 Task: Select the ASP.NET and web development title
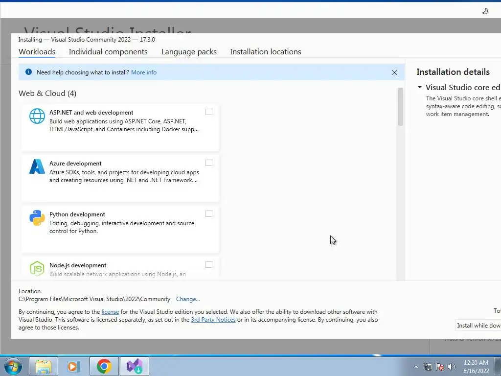click(91, 113)
